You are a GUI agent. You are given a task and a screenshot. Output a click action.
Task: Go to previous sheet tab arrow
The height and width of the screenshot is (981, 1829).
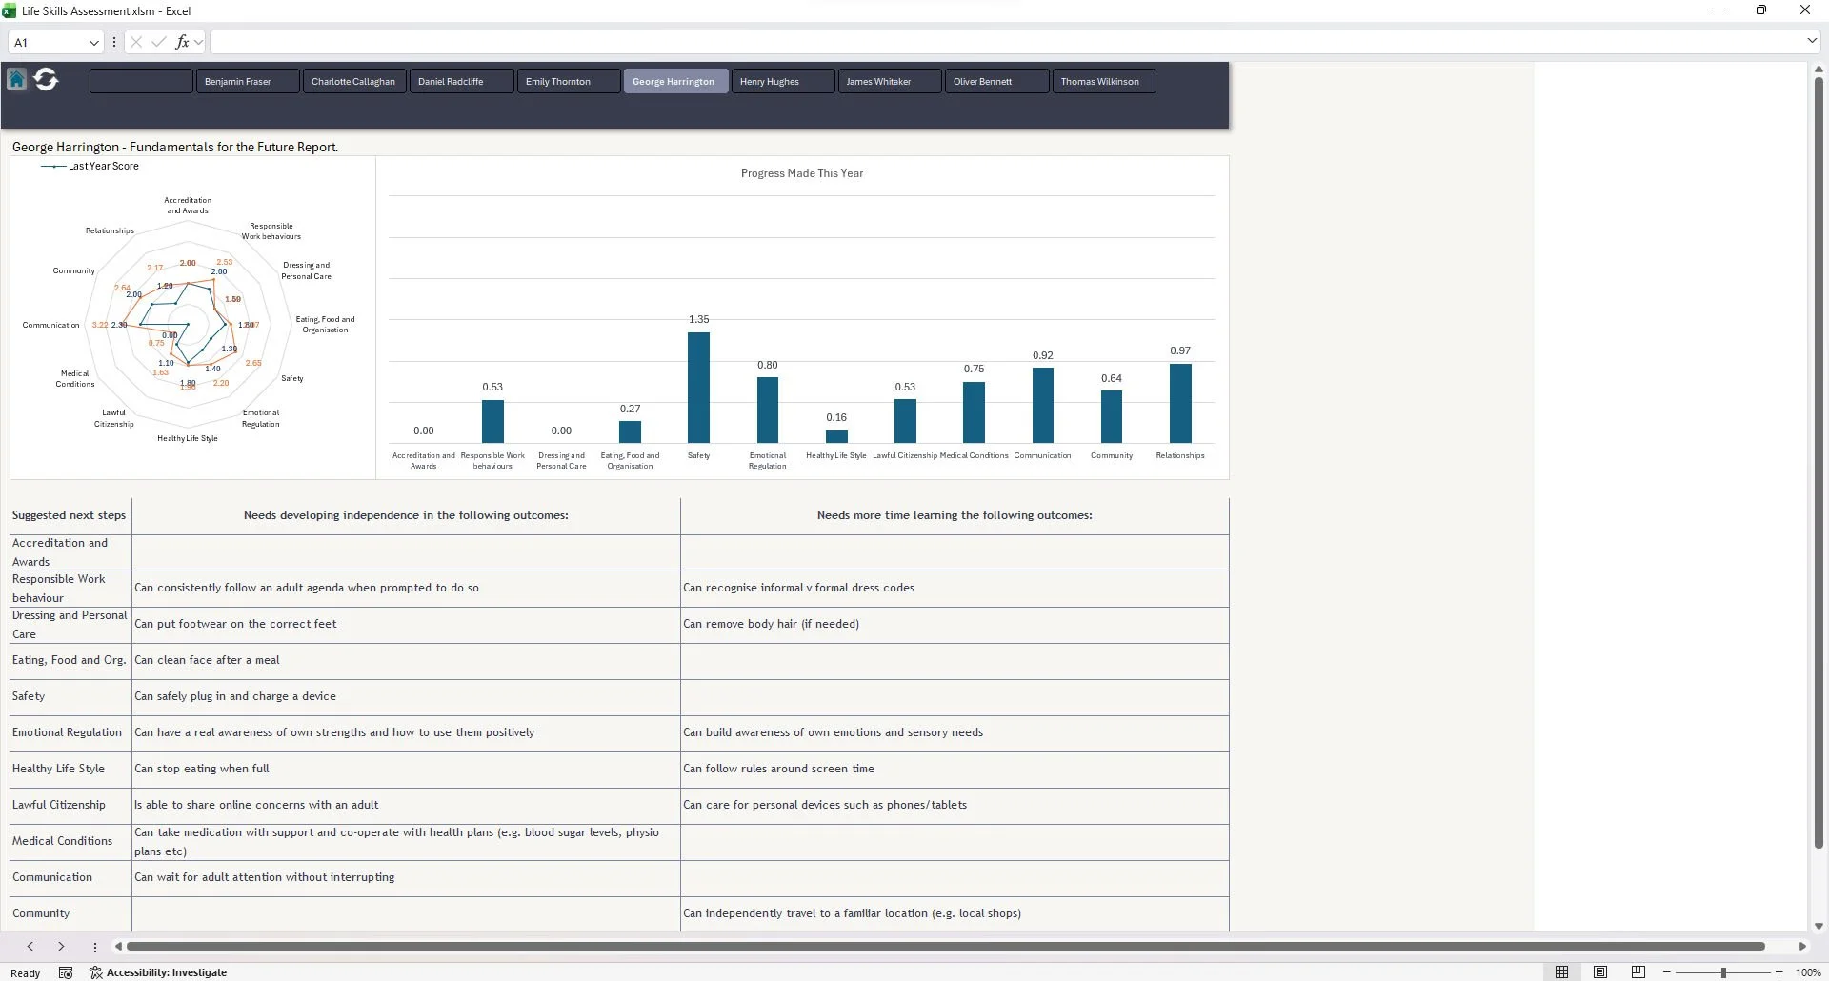coord(30,947)
